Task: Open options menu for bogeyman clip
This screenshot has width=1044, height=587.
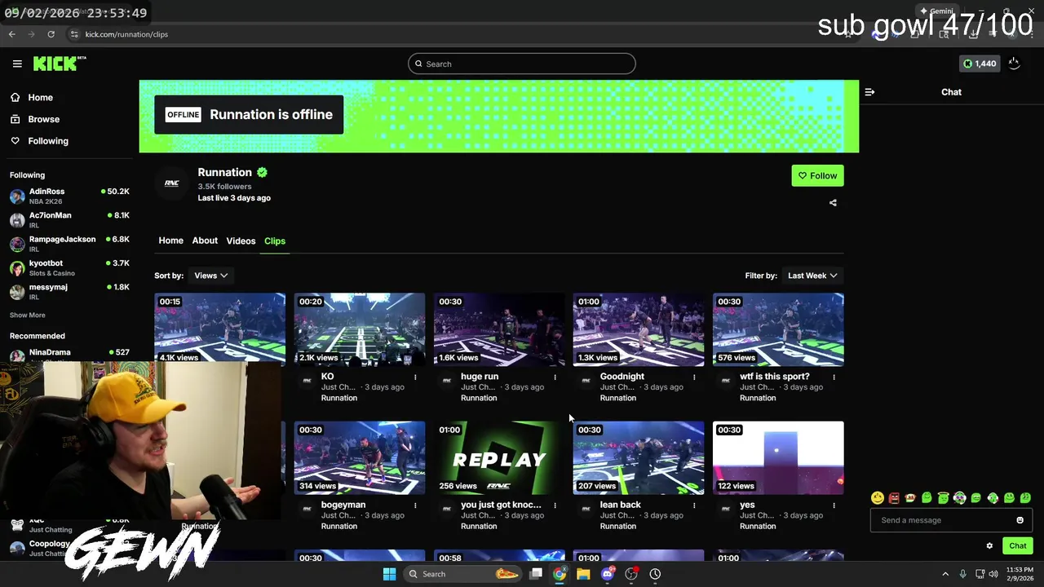Action: 415,505
